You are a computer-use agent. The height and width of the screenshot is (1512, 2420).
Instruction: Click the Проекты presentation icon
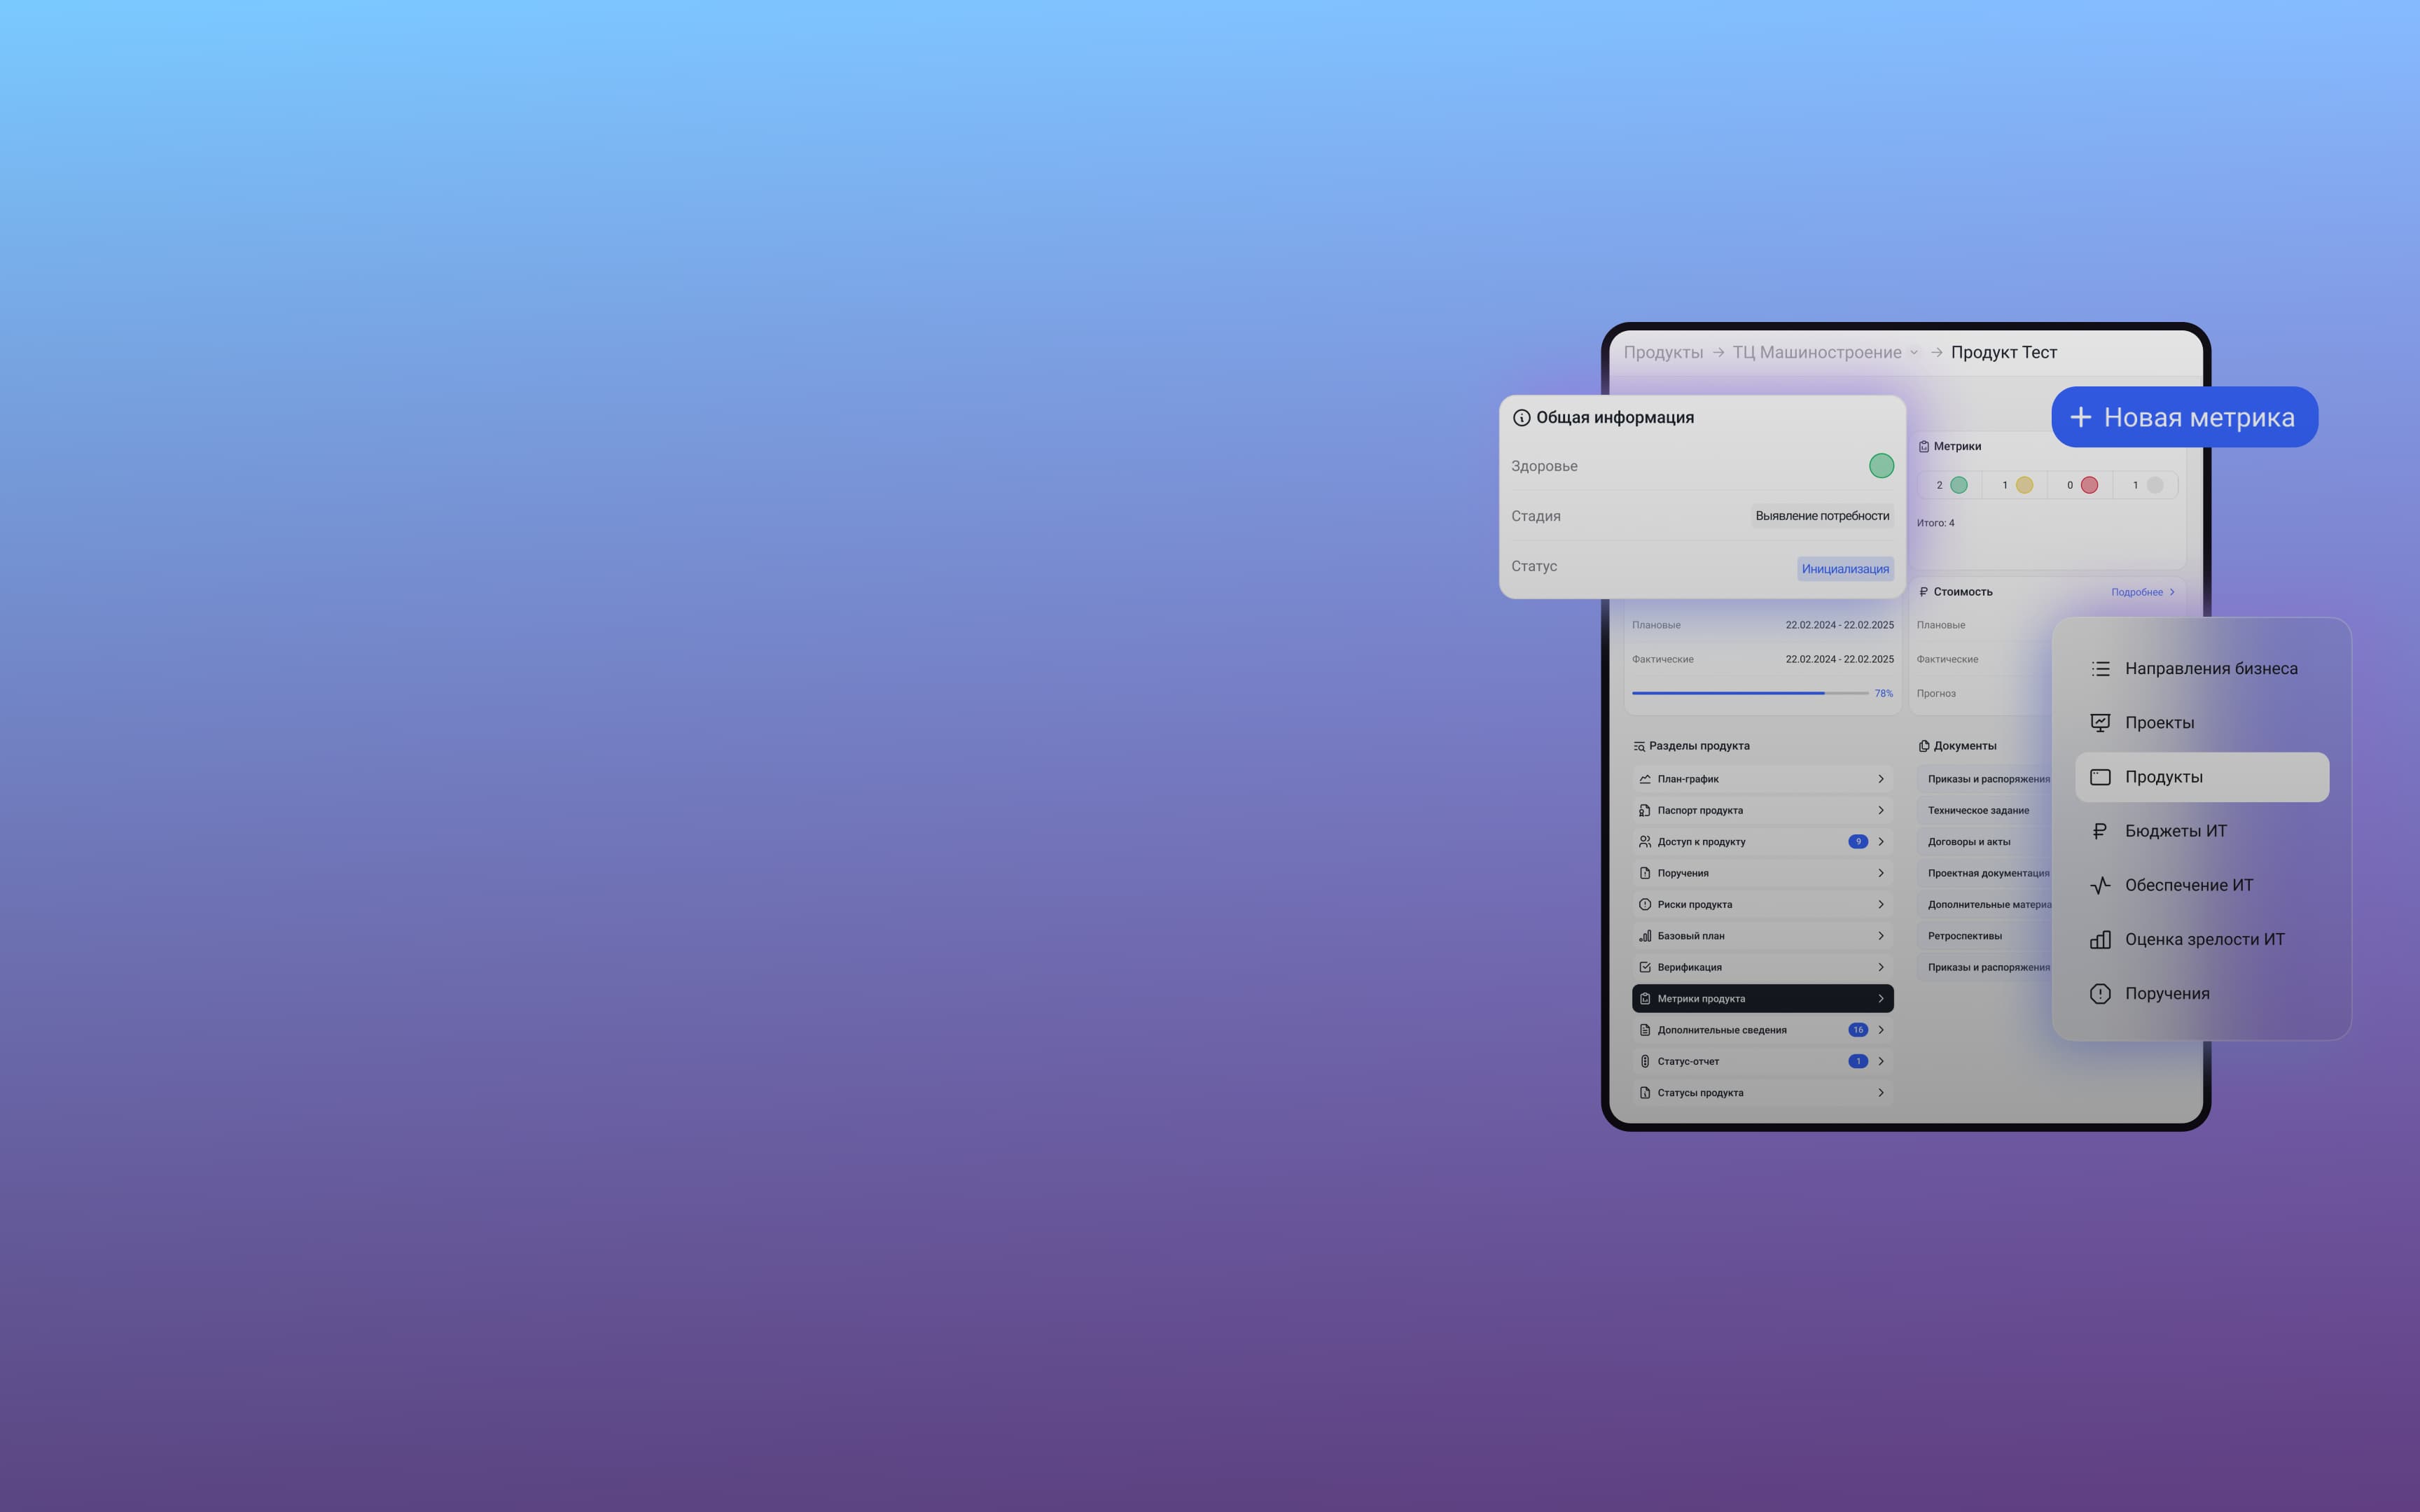click(x=2100, y=723)
